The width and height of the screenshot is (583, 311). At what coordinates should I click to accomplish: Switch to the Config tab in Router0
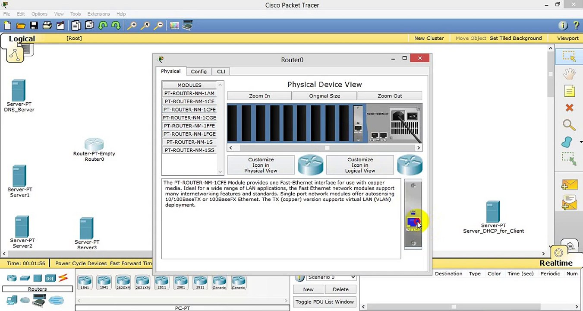(x=199, y=71)
